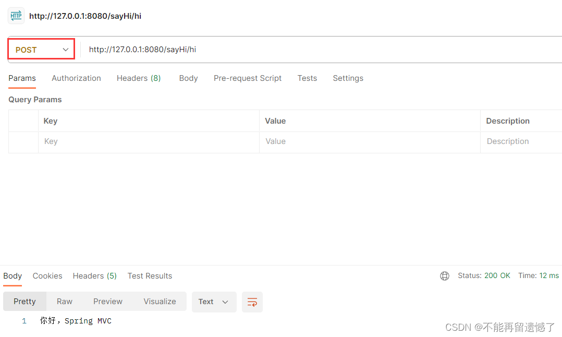The image size is (562, 337).
Task: Open the POST method dropdown
Action: click(41, 49)
